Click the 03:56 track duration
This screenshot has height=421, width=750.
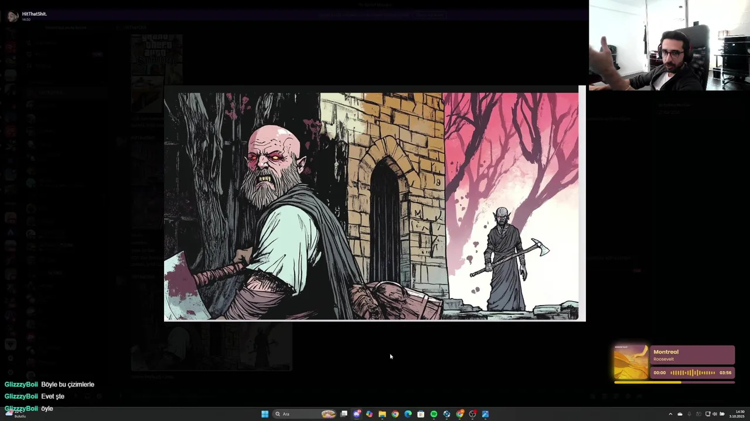click(725, 372)
